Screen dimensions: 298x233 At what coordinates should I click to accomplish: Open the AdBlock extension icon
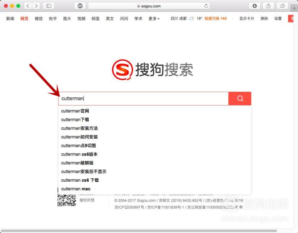[80, 6]
